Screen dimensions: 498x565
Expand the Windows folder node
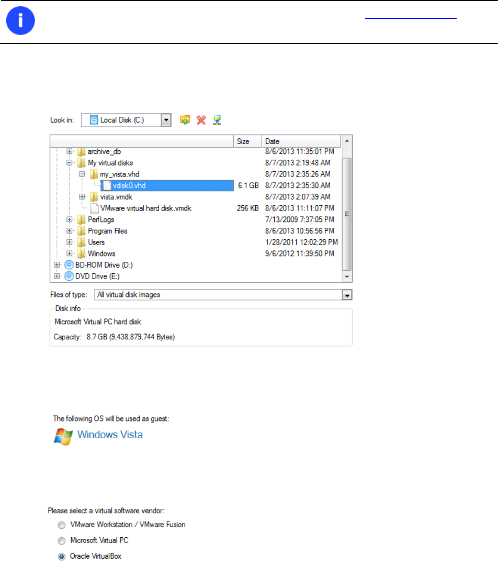pyautogui.click(x=70, y=253)
